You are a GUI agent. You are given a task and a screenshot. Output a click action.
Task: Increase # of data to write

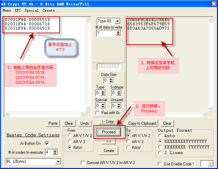click(x=118, y=32)
